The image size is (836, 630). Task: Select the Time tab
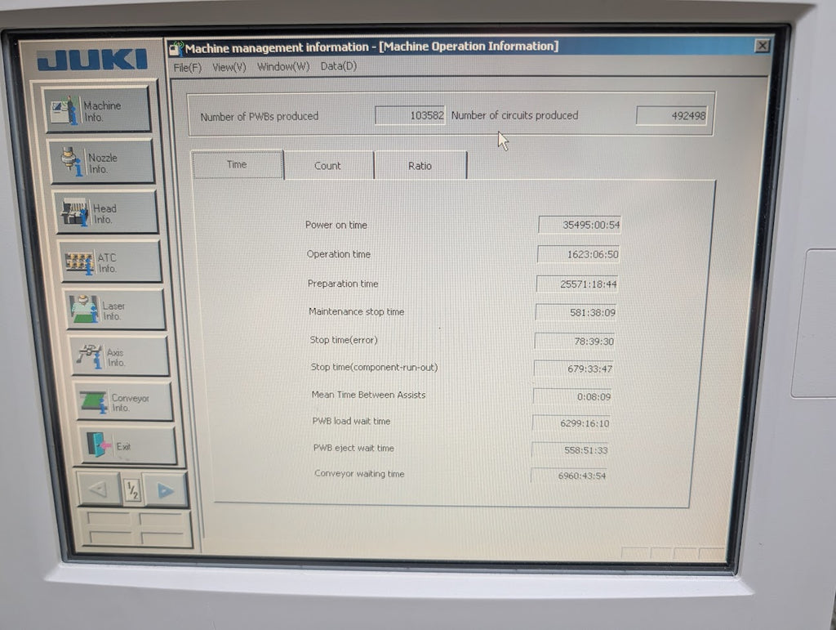pyautogui.click(x=237, y=164)
